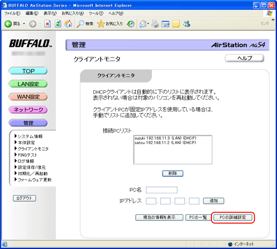Maximize the Internet Explorer window
277x249 pixels.
coord(264,6)
